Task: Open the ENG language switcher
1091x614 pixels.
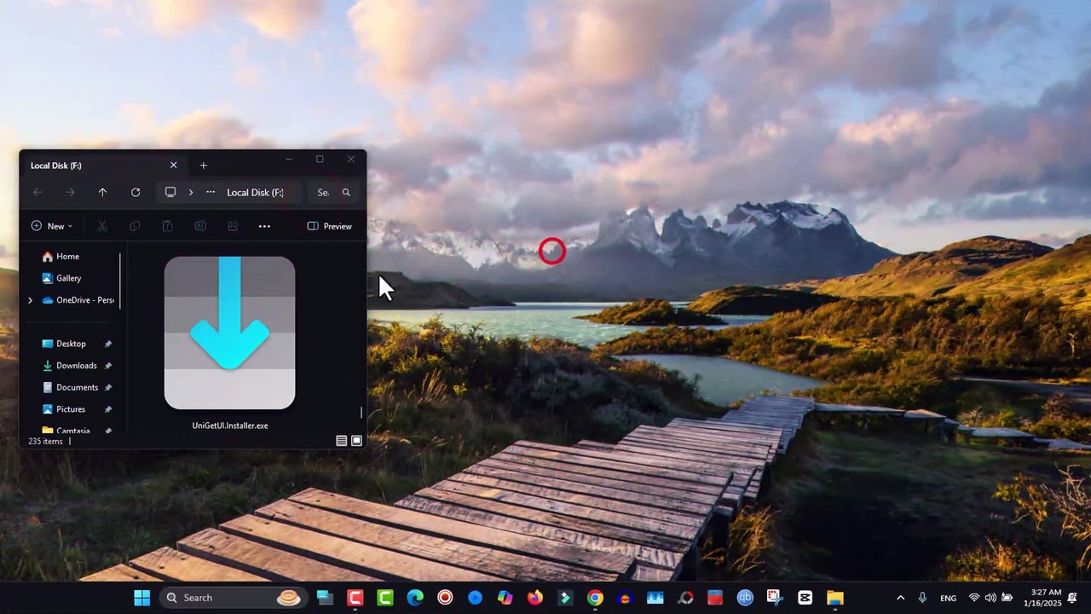Action: pos(948,598)
